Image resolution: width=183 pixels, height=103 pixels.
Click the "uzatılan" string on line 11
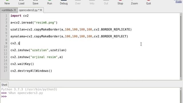39,50
